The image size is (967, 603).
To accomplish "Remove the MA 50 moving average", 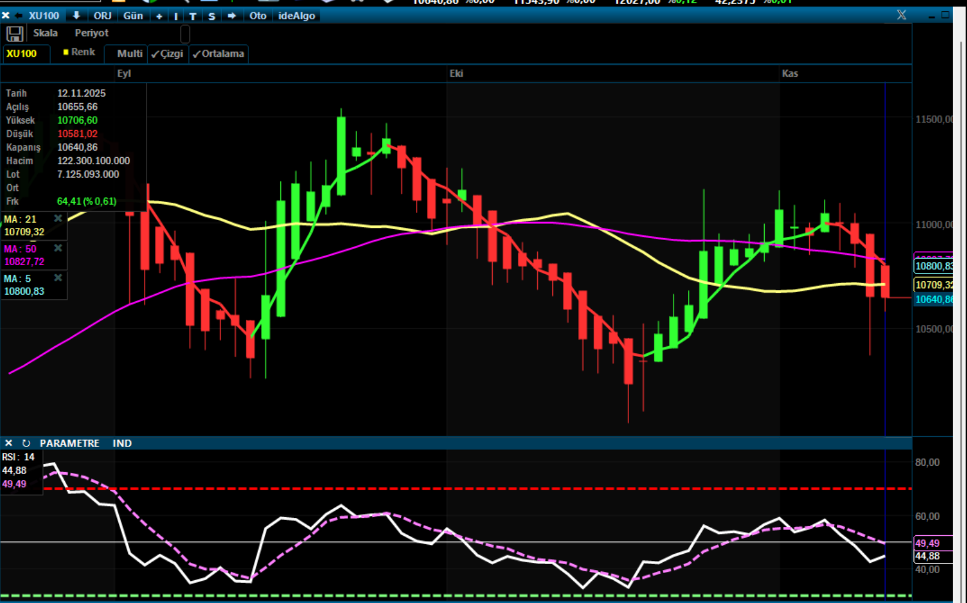I will tap(58, 248).
